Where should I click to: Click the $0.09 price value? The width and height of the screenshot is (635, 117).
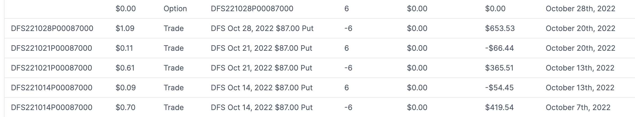tap(125, 88)
